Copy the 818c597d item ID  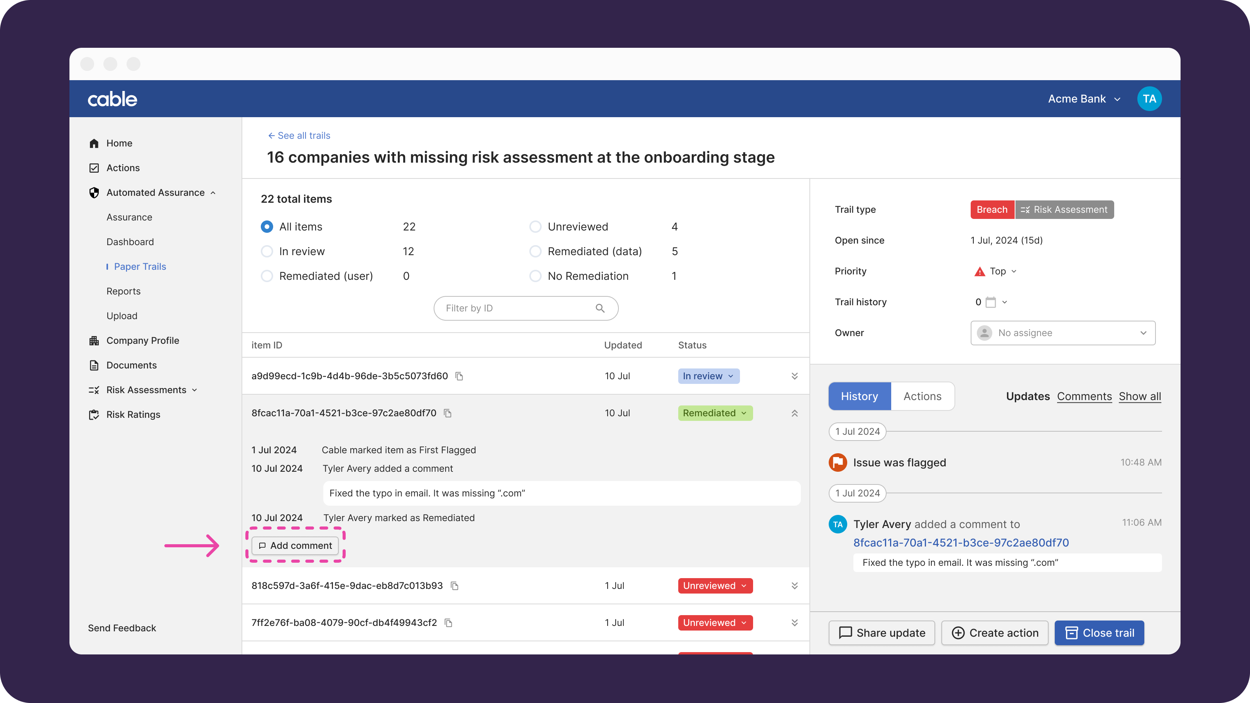click(x=455, y=586)
